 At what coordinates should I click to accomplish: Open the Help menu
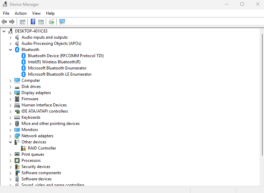coord(50,13)
